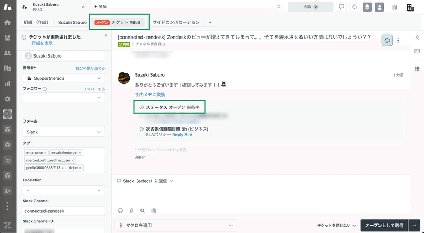Image resolution: width=424 pixels, height=233 pixels.
Task: Insert an emoji in the reply
Action: (x=121, y=211)
